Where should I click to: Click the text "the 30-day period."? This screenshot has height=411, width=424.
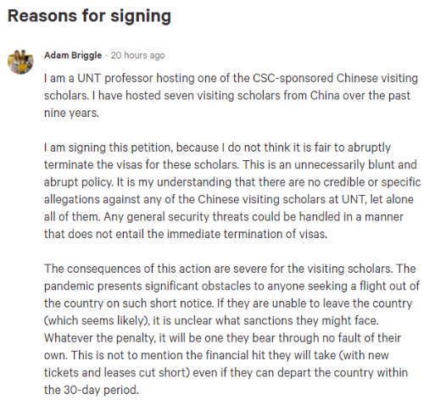tap(92, 390)
